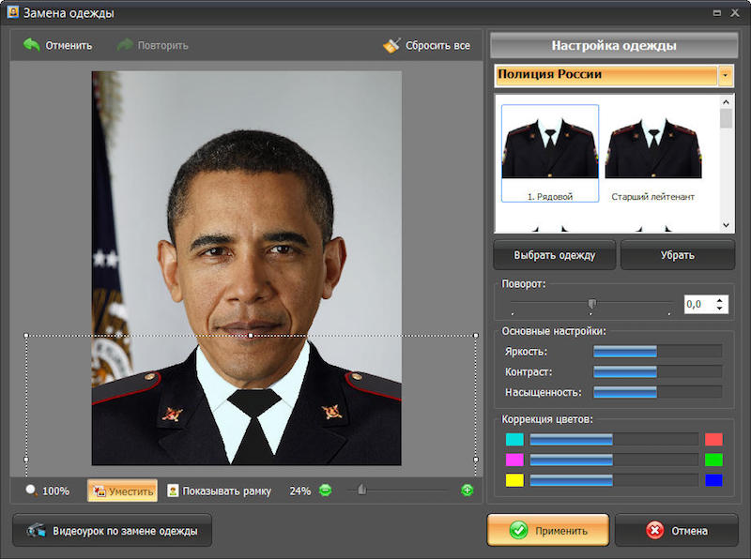Click the Отменить undo arrow icon
This screenshot has width=751, height=559.
[x=32, y=45]
